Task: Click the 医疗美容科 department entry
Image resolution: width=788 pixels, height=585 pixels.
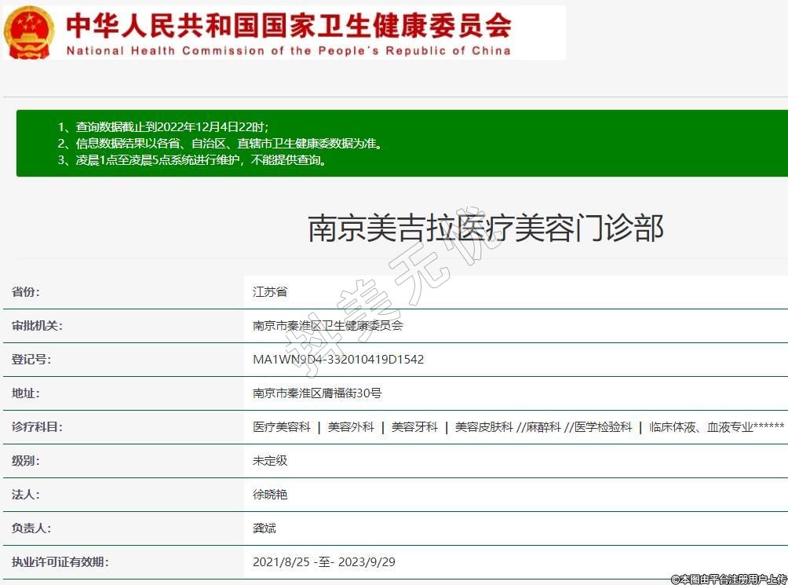Action: click(x=281, y=427)
